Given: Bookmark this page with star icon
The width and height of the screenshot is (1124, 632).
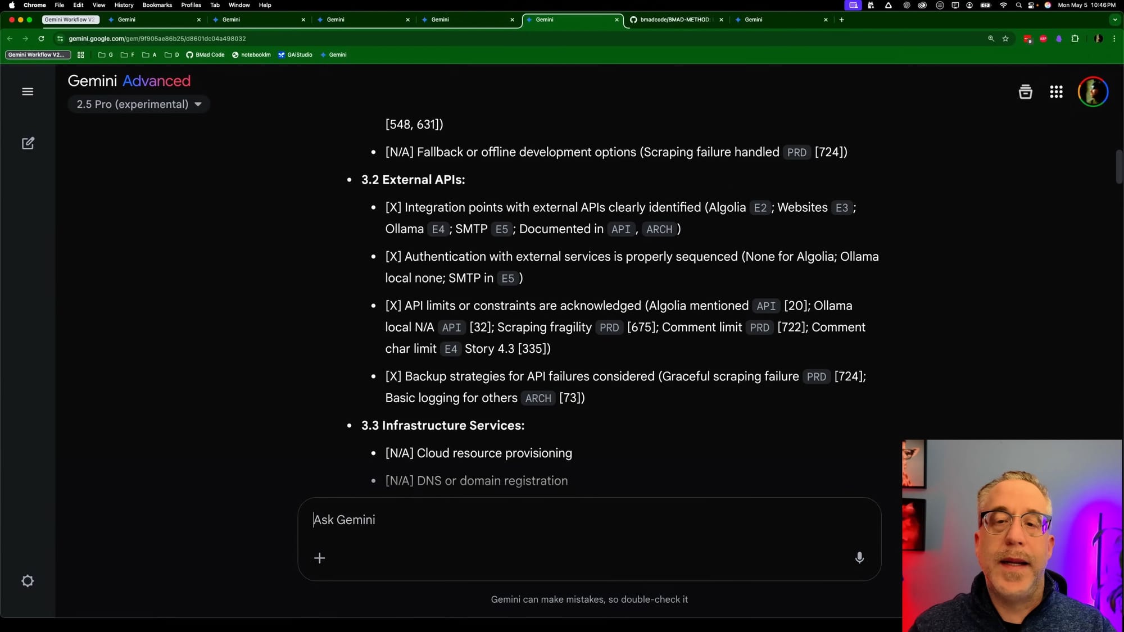Looking at the screenshot, I should tap(1005, 39).
